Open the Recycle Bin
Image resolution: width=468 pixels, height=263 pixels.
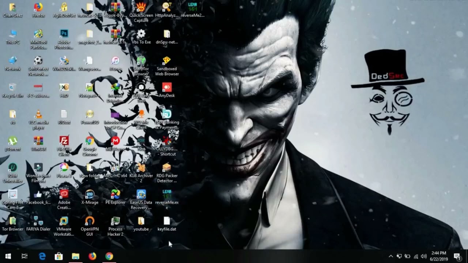(13, 90)
